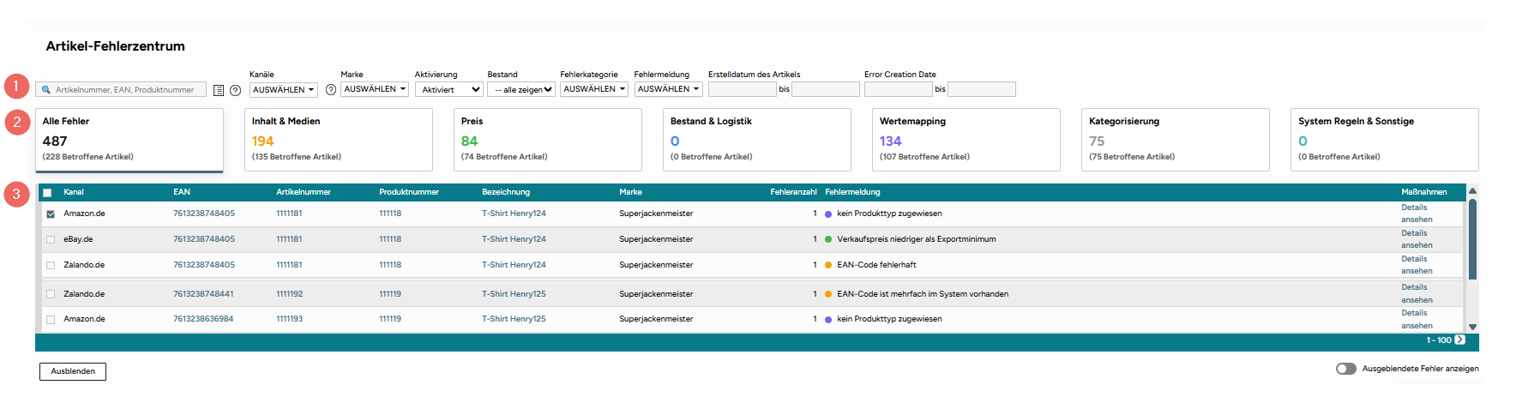
Task: Click the Erstelldatum des Artikels start date field
Action: (x=742, y=89)
